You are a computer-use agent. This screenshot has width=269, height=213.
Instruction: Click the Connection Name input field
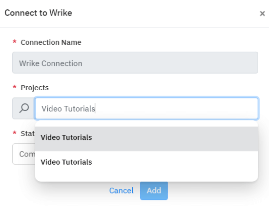pyautogui.click(x=135, y=63)
